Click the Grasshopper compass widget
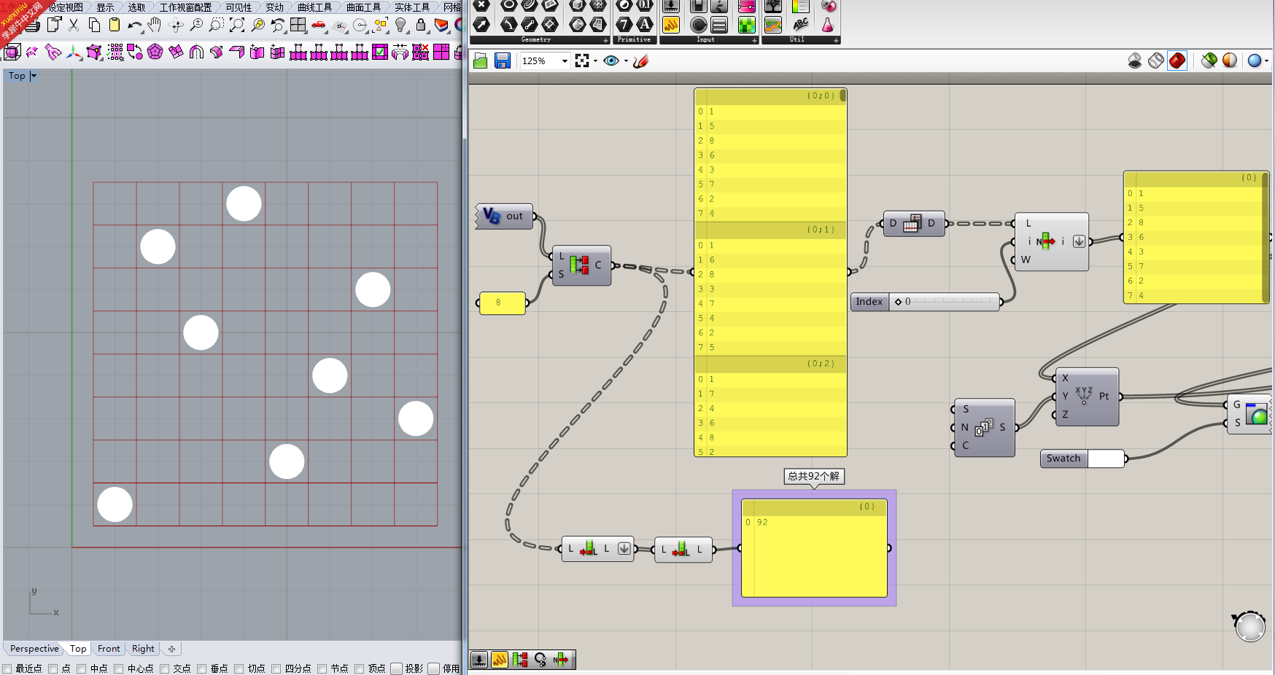The height and width of the screenshot is (675, 1275). coord(1250,627)
